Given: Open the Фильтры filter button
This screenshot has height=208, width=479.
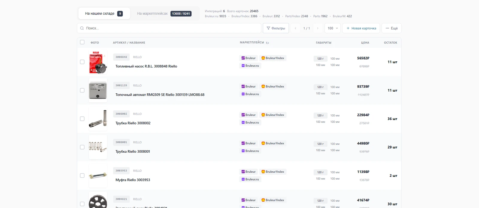Looking at the screenshot, I should [276, 28].
